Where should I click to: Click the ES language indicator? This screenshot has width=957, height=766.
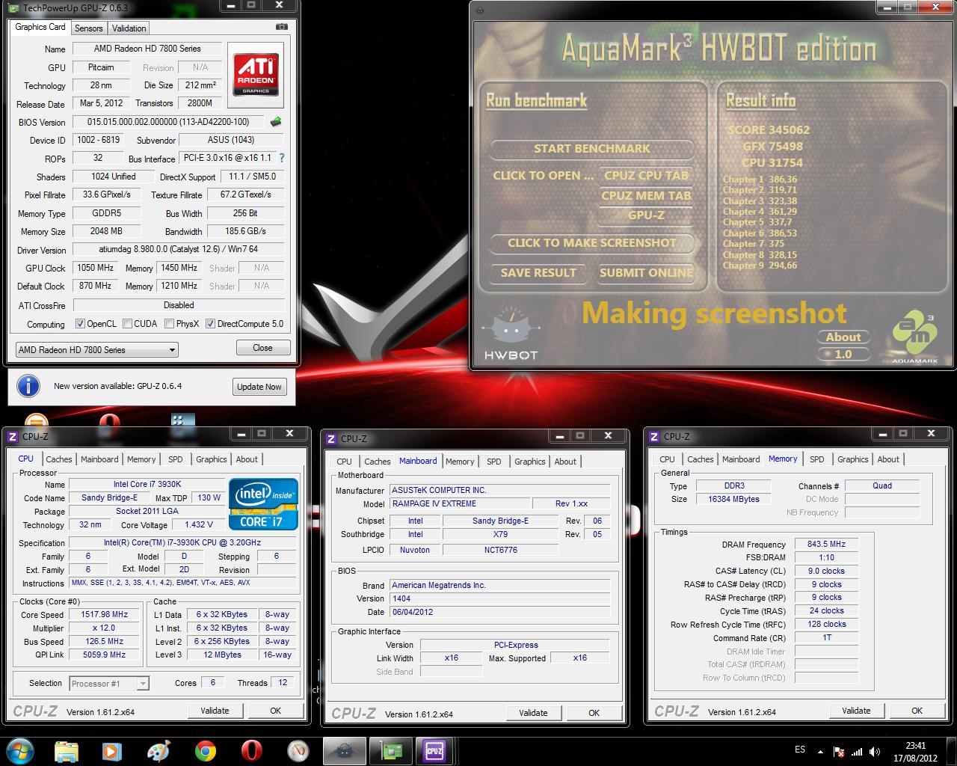(x=800, y=750)
